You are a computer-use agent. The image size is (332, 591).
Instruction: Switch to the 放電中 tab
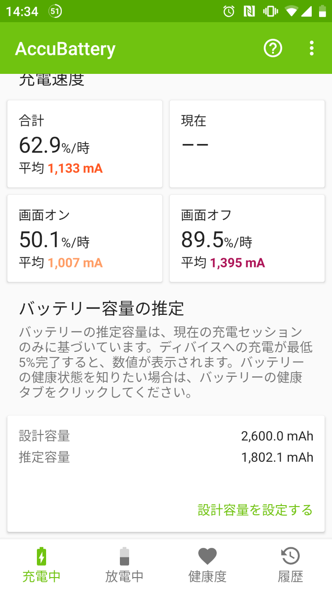click(125, 576)
